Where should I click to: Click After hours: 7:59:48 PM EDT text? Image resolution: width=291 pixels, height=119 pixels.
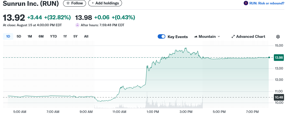[102, 25]
